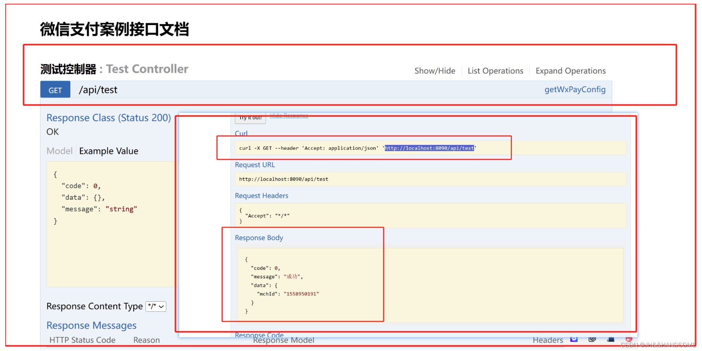This screenshot has width=702, height=351.
Task: Click the Request URL label
Action: click(255, 165)
